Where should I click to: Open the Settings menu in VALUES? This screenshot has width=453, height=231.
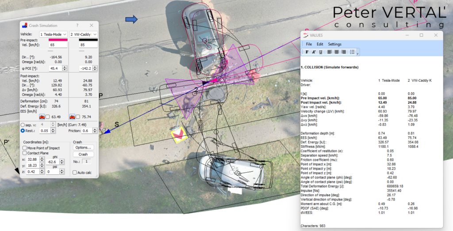pyautogui.click(x=334, y=44)
